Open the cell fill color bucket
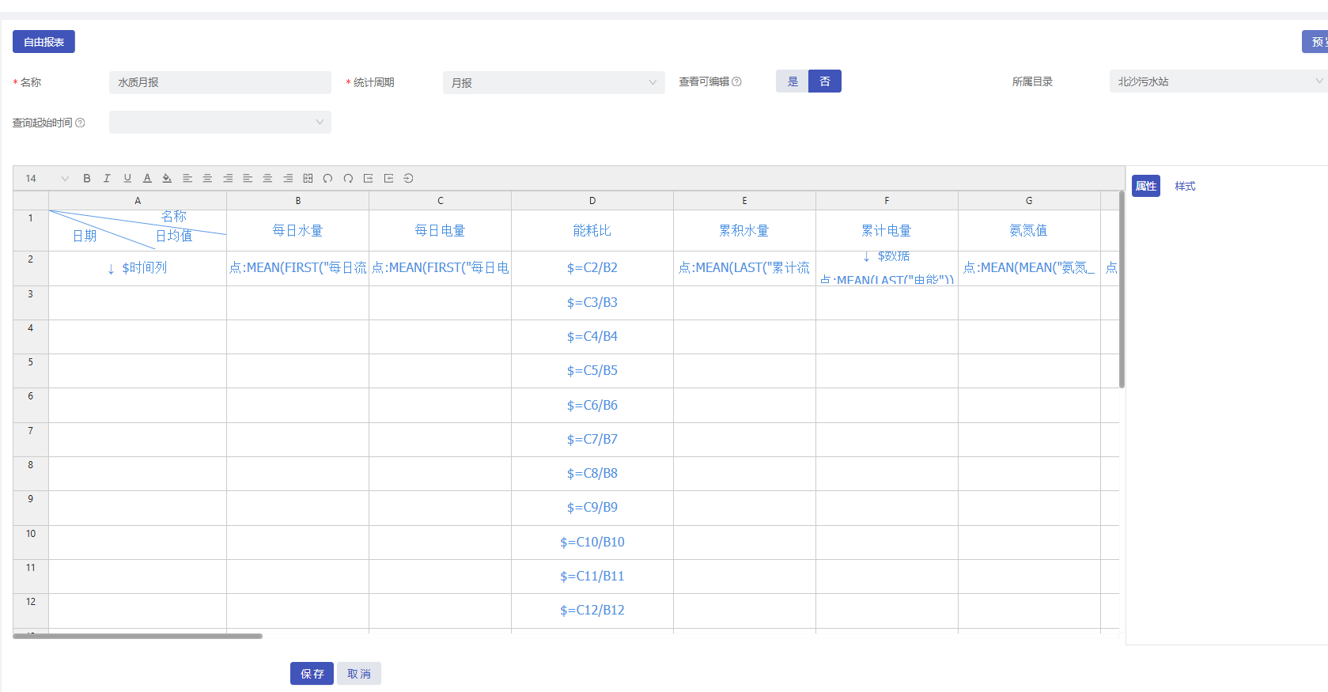This screenshot has width=1328, height=692. tap(167, 179)
